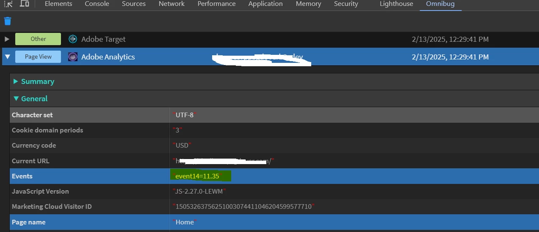
Task: Select the inspect element picker icon
Action: [8, 4]
